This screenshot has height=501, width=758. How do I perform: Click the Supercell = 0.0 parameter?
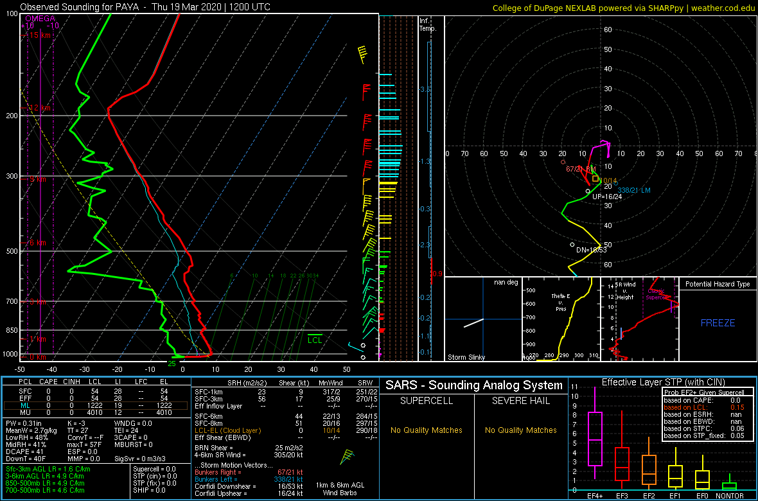tap(154, 470)
